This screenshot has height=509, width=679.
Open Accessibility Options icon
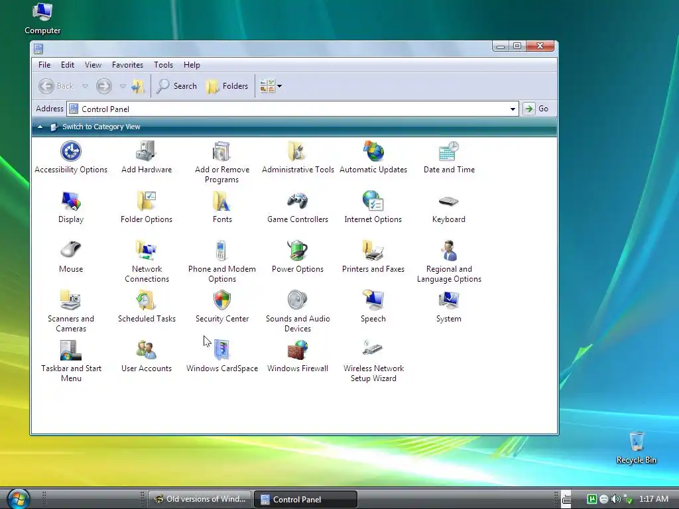(x=71, y=158)
